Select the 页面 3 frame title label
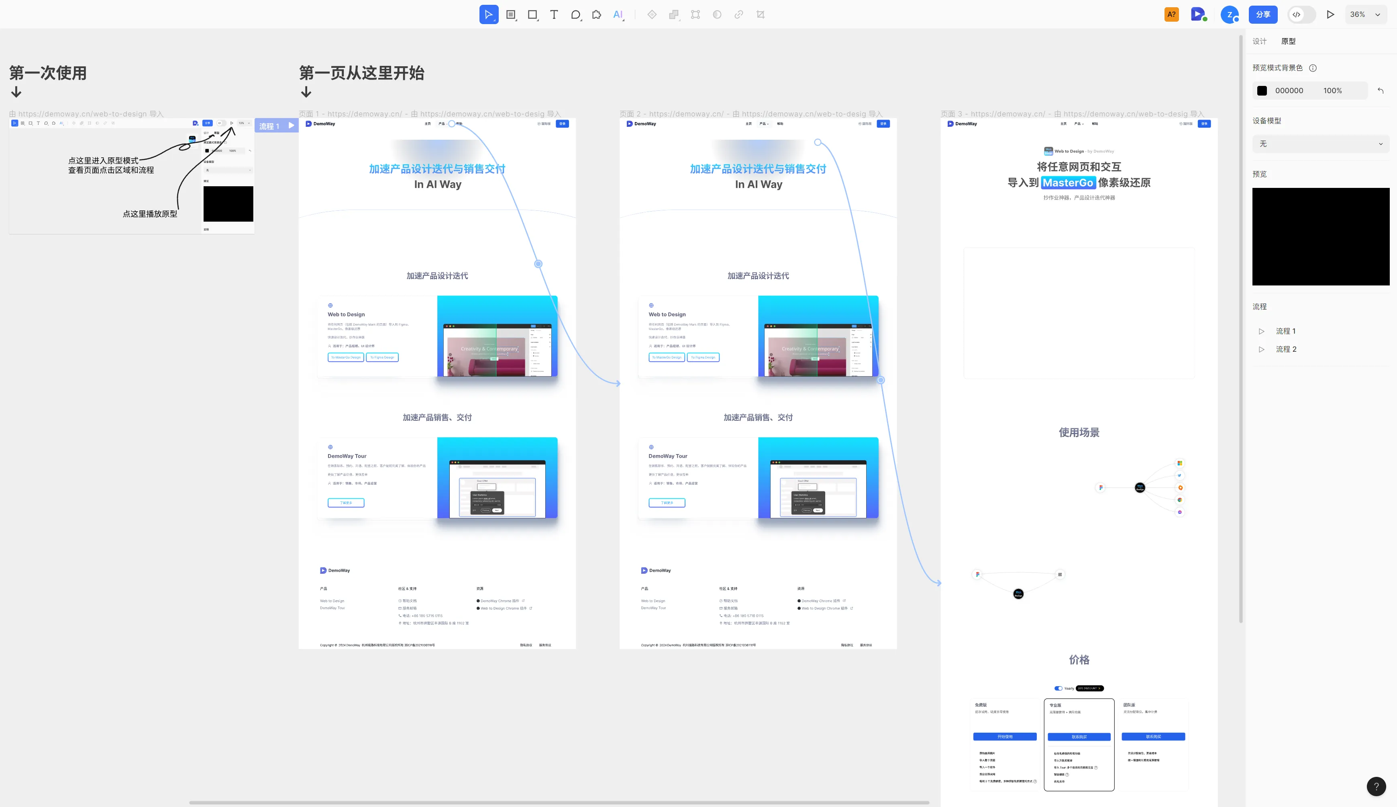 point(1072,114)
